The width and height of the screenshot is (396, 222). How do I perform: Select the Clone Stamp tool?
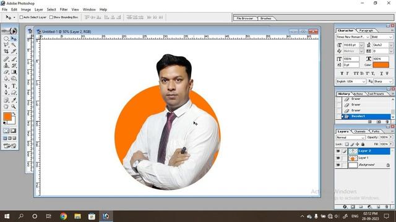tap(6, 65)
